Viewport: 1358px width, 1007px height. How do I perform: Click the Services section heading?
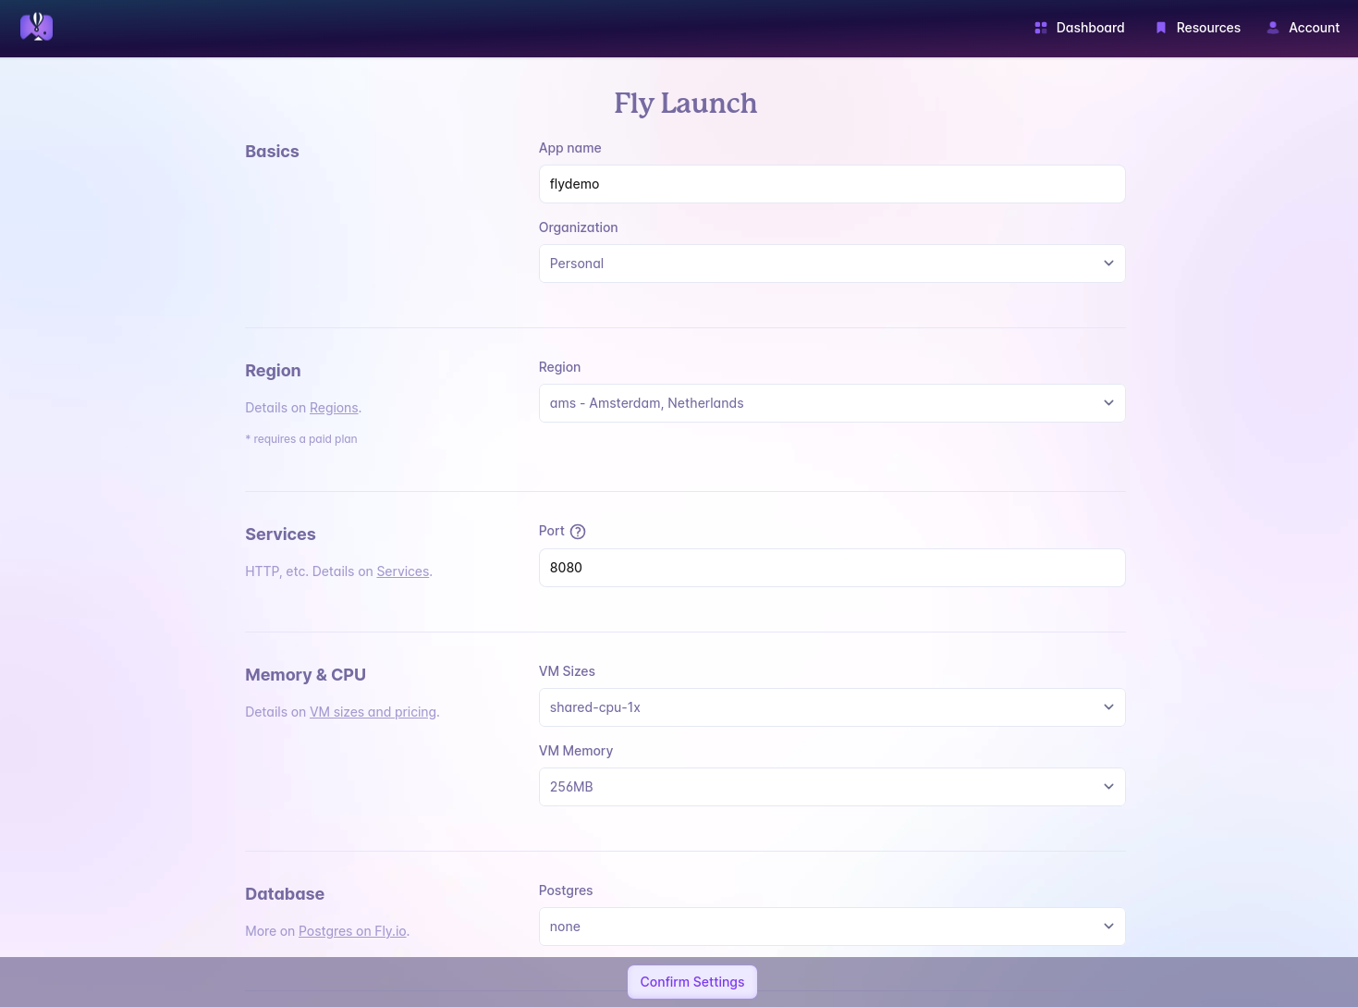(280, 534)
